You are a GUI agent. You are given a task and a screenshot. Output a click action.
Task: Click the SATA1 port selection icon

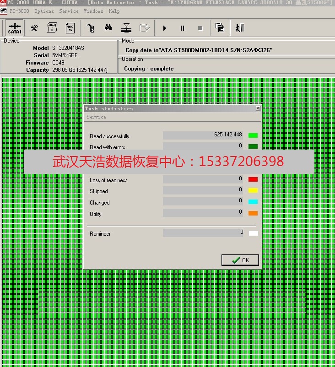point(15,28)
